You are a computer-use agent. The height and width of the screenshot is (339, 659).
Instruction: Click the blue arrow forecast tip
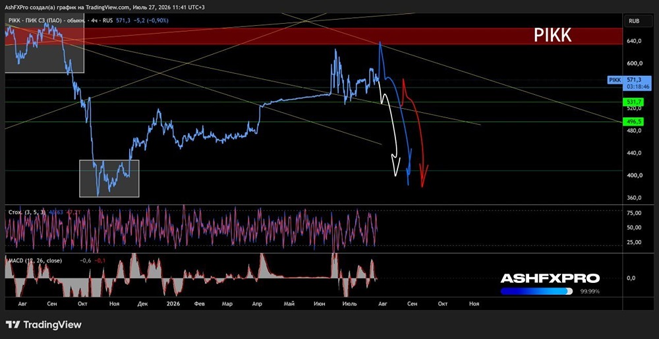tap(409, 183)
